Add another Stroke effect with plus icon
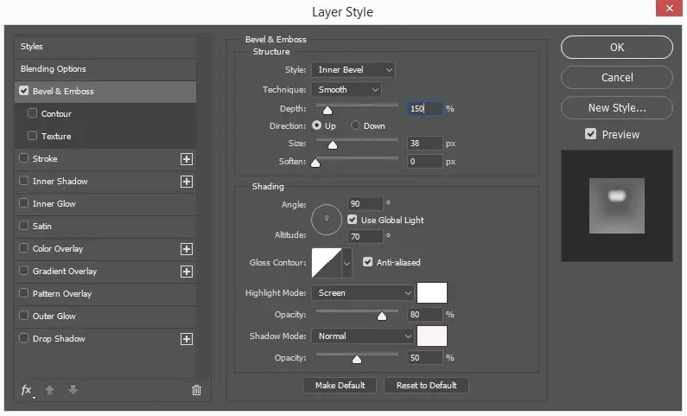The height and width of the screenshot is (416, 687). click(x=187, y=159)
